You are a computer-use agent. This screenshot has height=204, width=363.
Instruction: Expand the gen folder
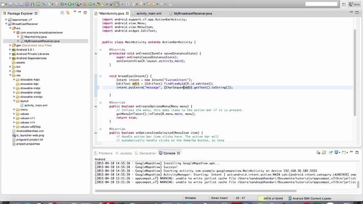[10, 45]
